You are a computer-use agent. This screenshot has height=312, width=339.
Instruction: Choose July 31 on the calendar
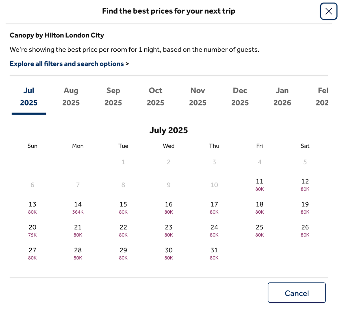point(214,253)
